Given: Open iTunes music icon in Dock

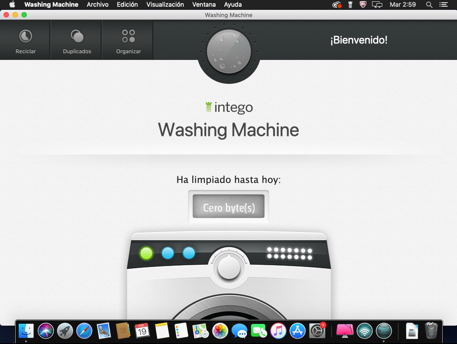Looking at the screenshot, I should (x=278, y=331).
